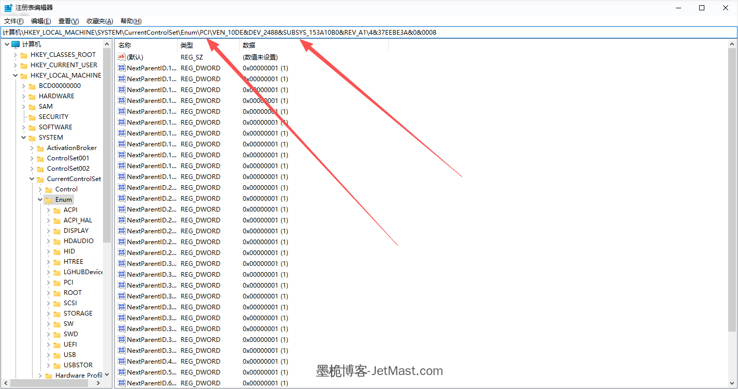The width and height of the screenshot is (738, 389).
Task: Click the SECURITY folder icon
Action: tap(32, 117)
